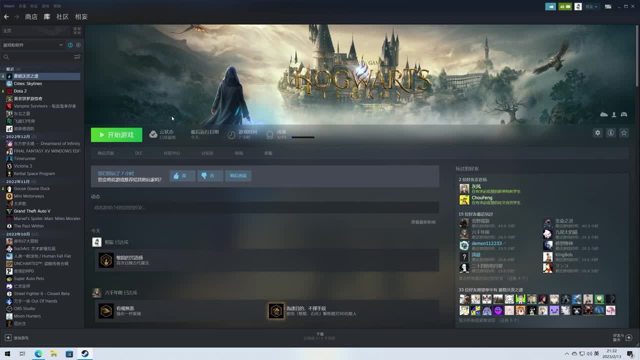
Task: Click the achievements progress bar
Action: 302,137
